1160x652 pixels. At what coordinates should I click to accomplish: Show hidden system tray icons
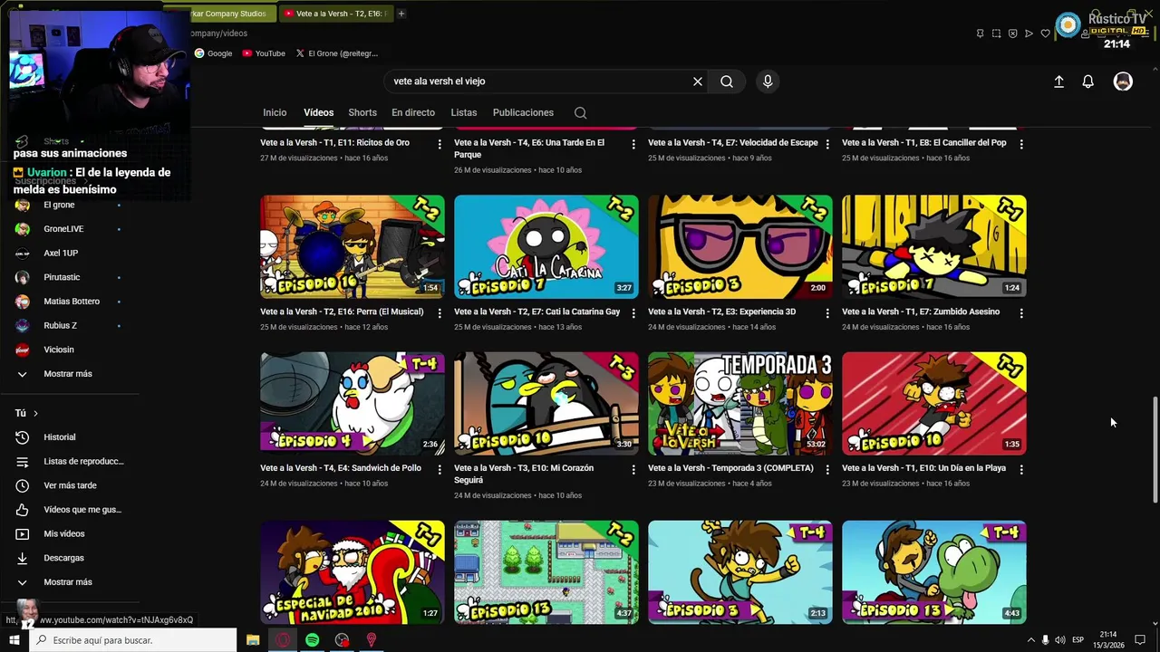(1030, 640)
